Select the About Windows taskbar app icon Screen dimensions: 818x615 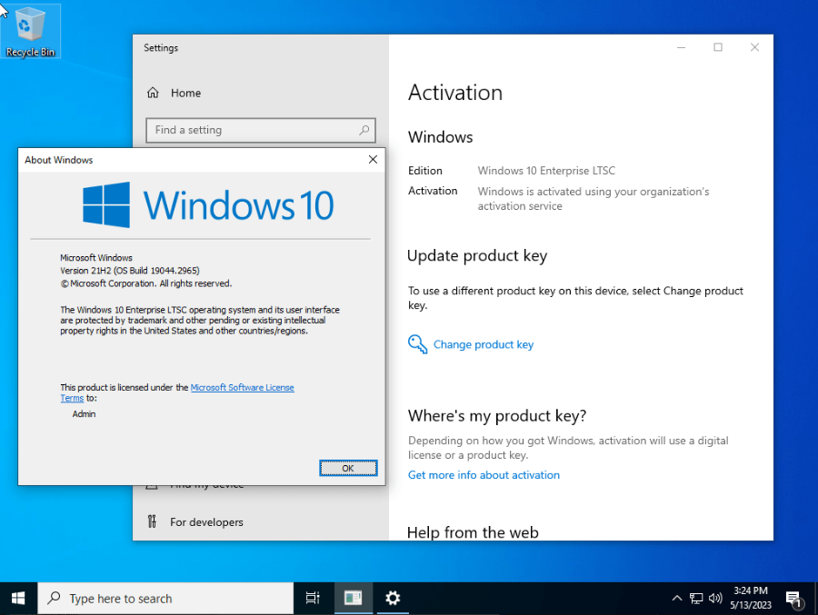point(353,599)
